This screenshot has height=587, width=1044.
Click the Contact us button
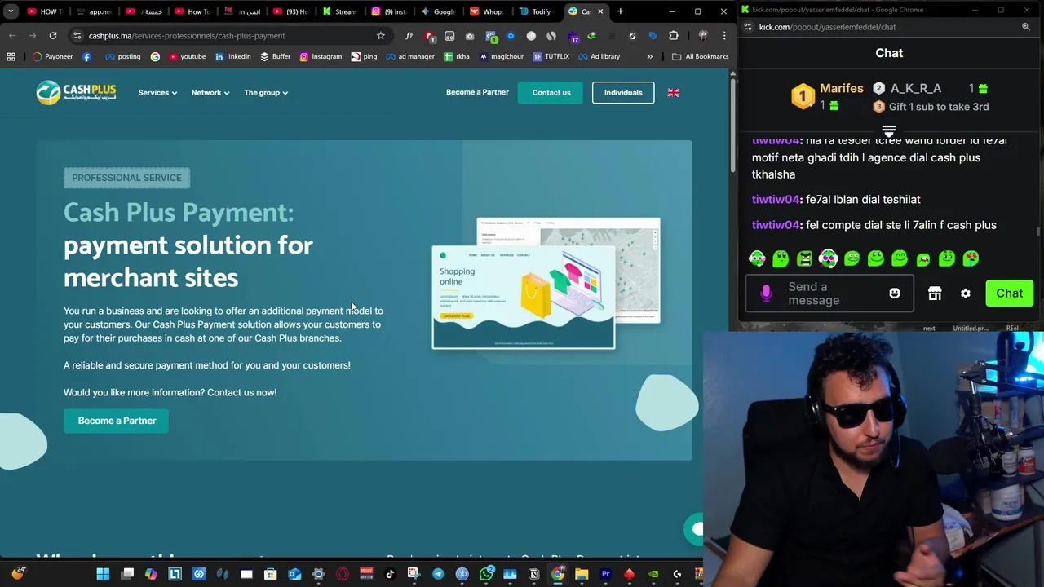pos(551,93)
